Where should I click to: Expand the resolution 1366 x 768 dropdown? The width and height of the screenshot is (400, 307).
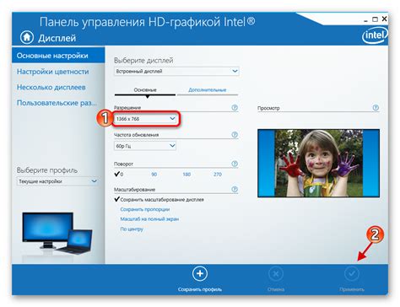[145, 119]
